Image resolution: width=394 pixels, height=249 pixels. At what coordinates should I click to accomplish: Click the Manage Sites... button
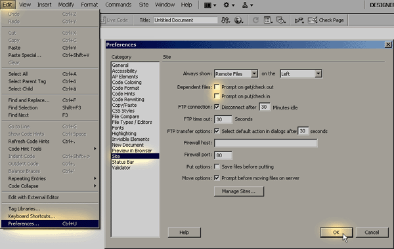tap(239, 191)
